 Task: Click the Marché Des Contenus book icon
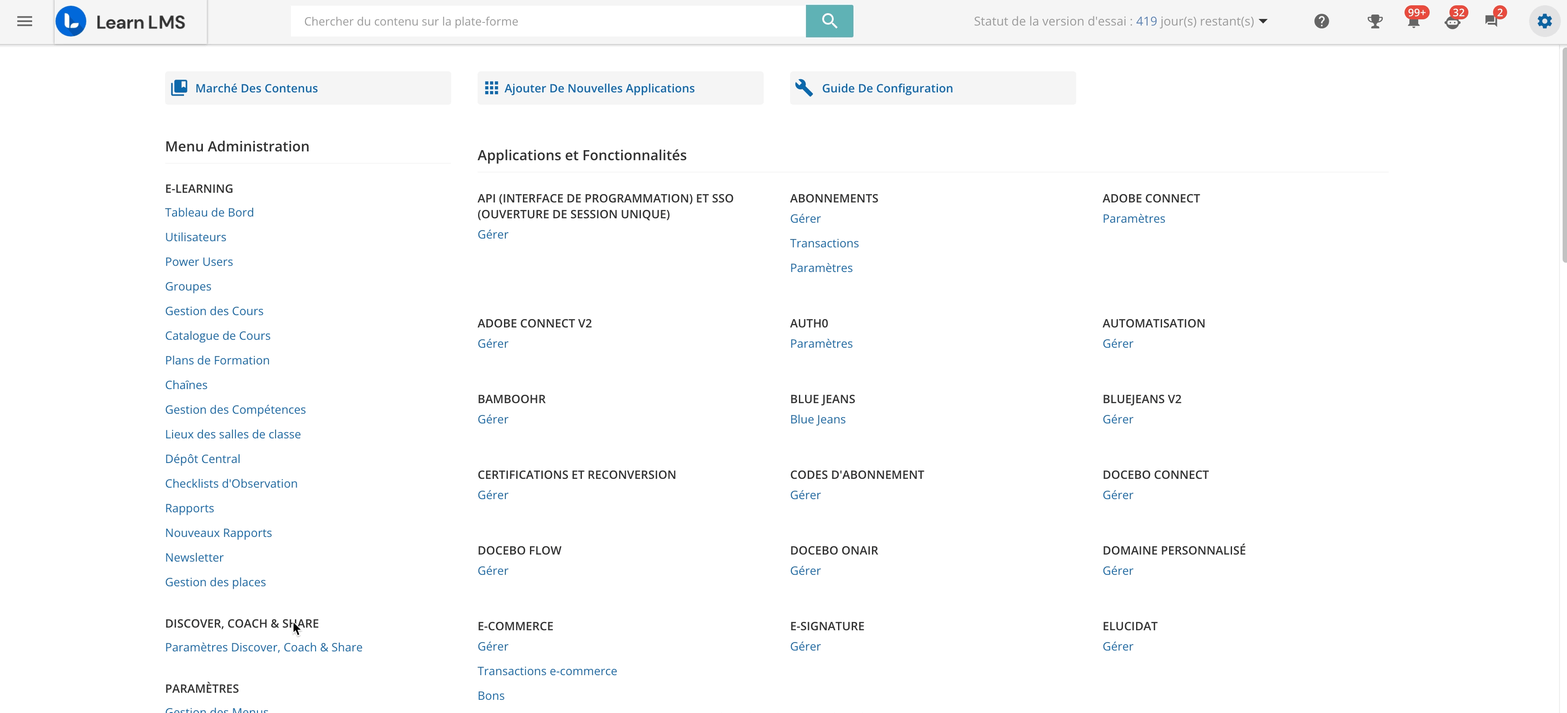point(179,88)
